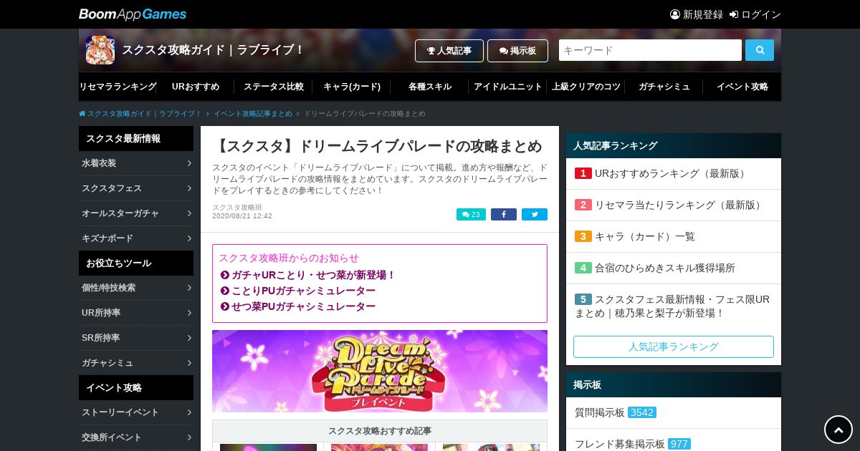
Task: Open 新規登録 user registration
Action: [697, 14]
